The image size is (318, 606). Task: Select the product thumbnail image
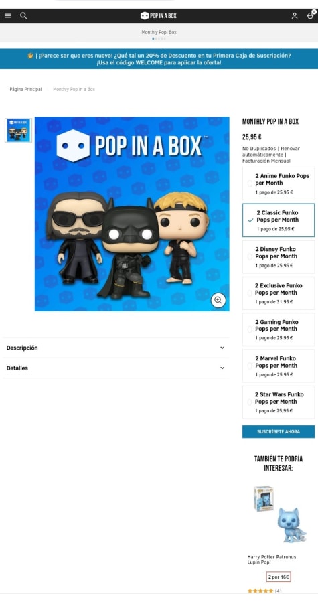19,131
